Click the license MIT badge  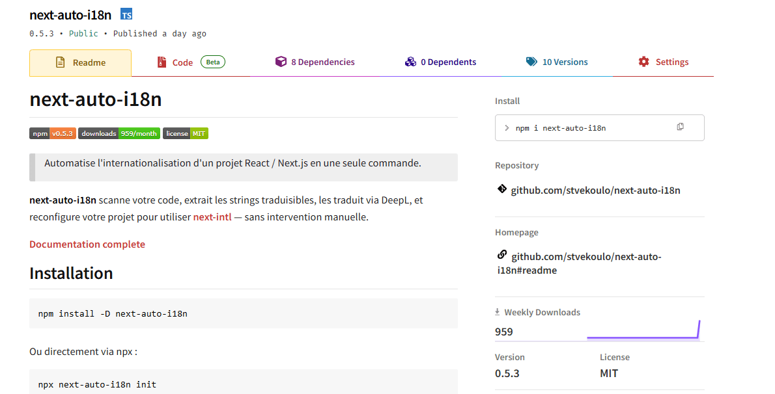[185, 133]
